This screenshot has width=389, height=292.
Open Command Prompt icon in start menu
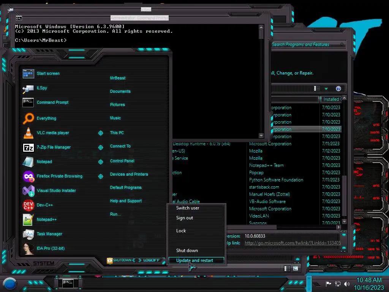(28, 103)
